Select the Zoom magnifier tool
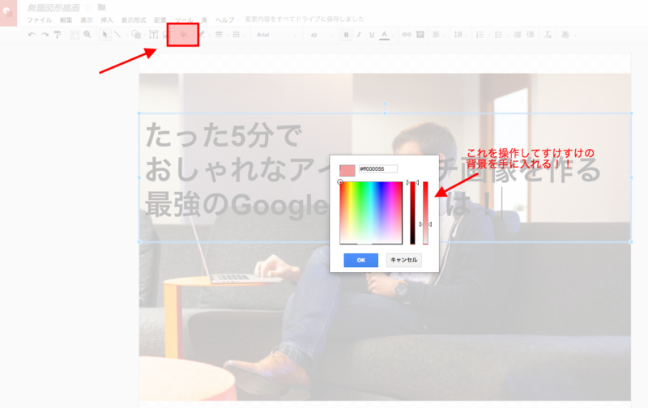 coord(87,35)
